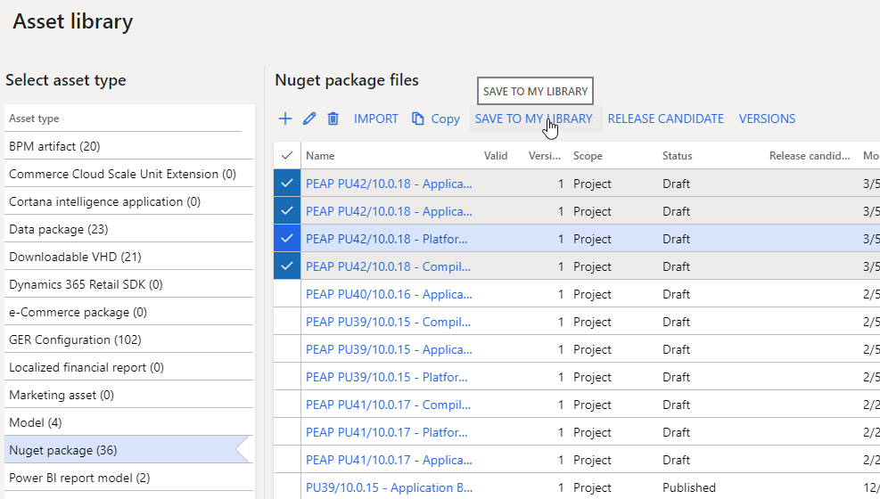This screenshot has width=880, height=499.
Task: Select GER Configuration (102) asset type
Action: coord(128,339)
